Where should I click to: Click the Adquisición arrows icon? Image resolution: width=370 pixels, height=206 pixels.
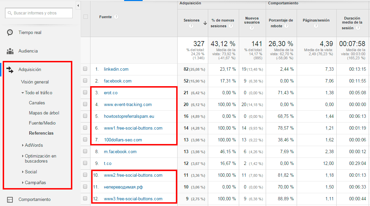(x=10, y=70)
